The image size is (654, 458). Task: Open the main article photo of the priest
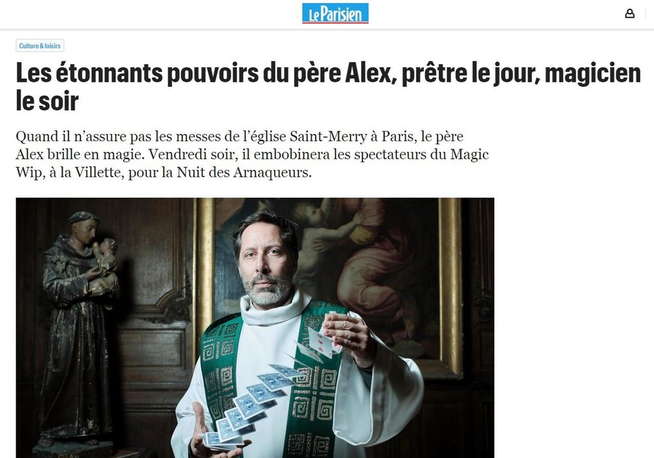coord(255,328)
